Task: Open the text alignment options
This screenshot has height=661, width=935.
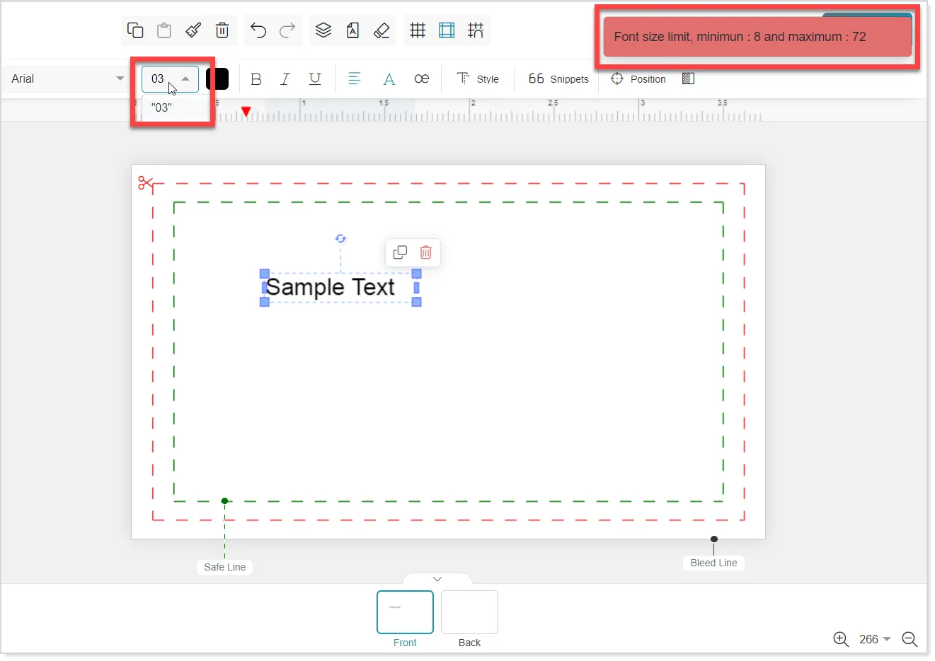Action: tap(355, 79)
